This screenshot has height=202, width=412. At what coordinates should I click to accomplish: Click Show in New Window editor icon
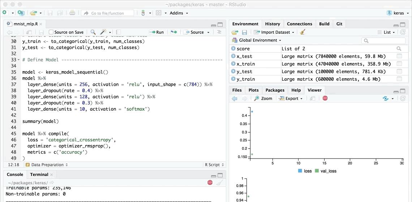(x=29, y=32)
